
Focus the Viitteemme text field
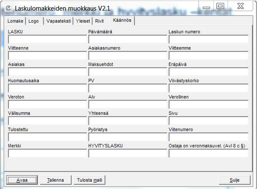click(209, 55)
